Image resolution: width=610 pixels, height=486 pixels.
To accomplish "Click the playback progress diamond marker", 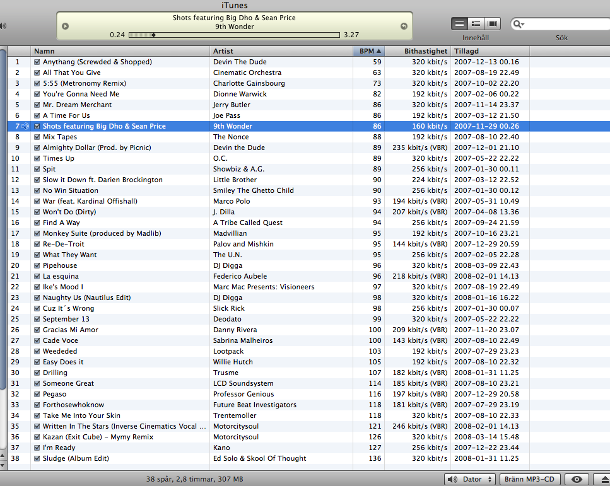I will pos(154,35).
